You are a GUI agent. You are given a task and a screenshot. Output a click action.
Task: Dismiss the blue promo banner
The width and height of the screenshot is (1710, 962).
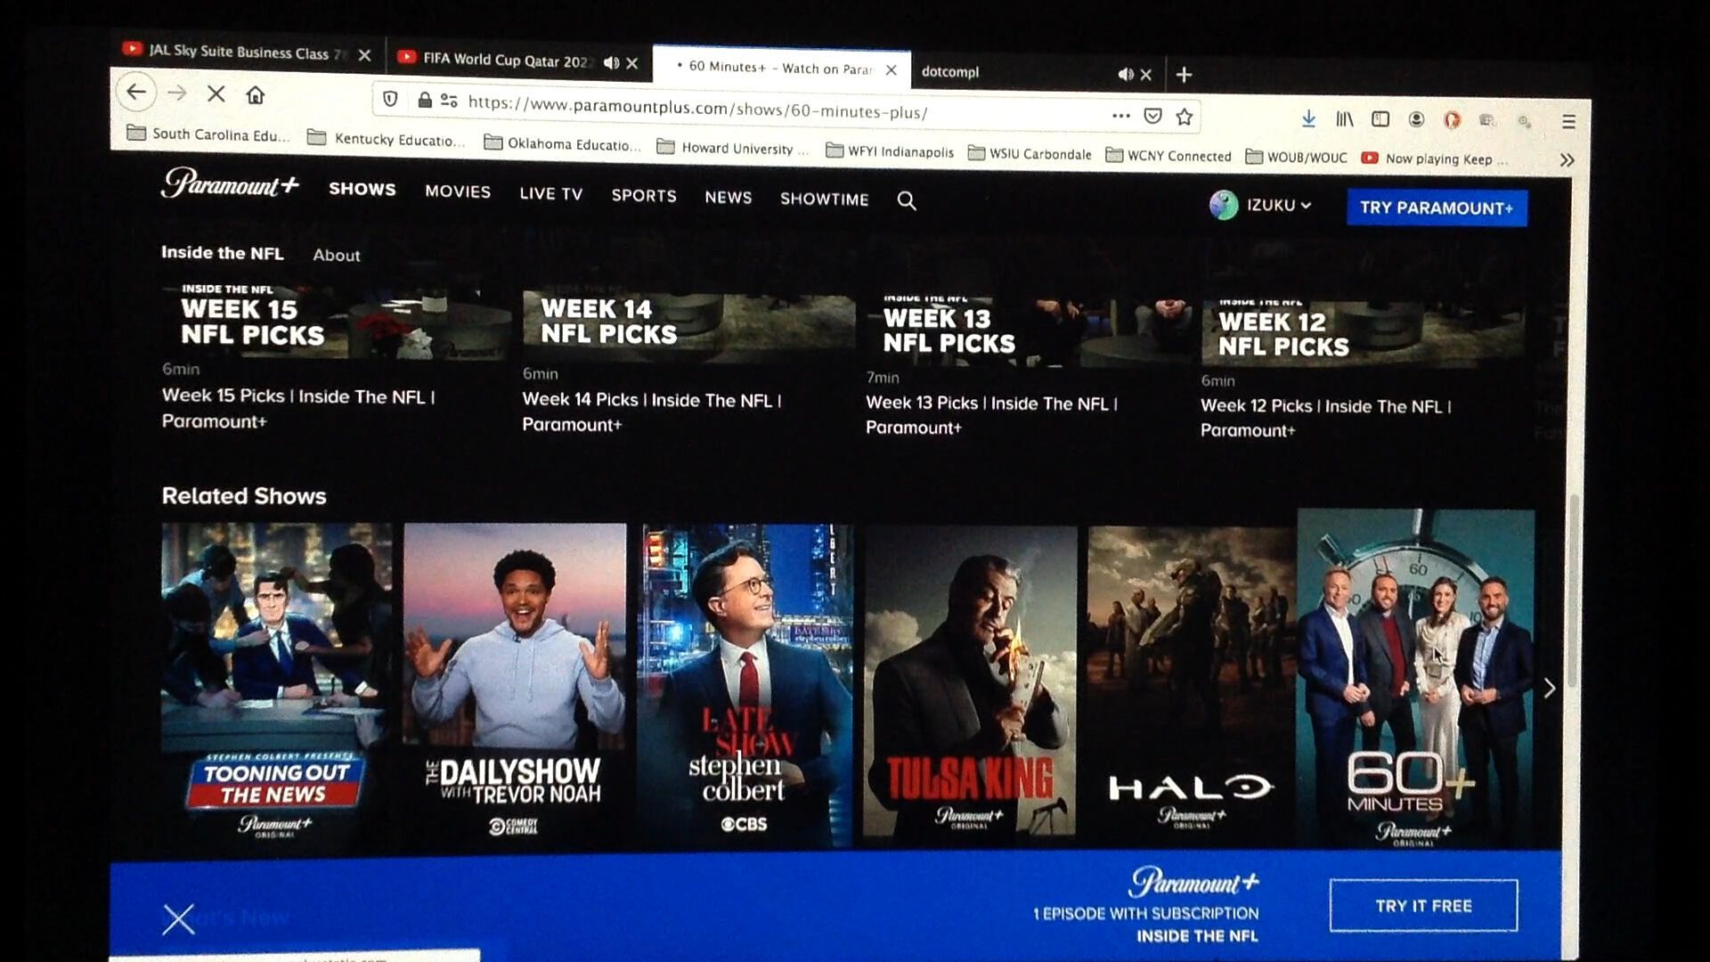pos(178,918)
